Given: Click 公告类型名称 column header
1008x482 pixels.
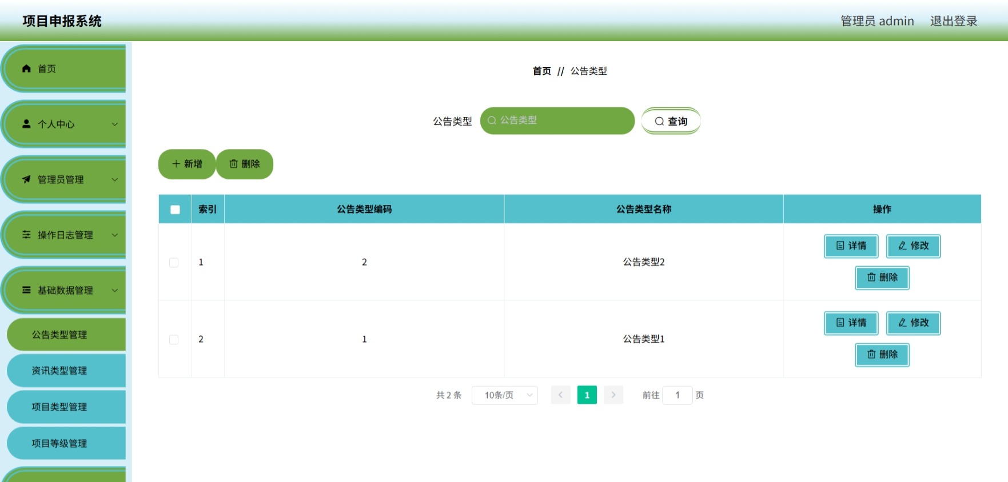Looking at the screenshot, I should 644,209.
